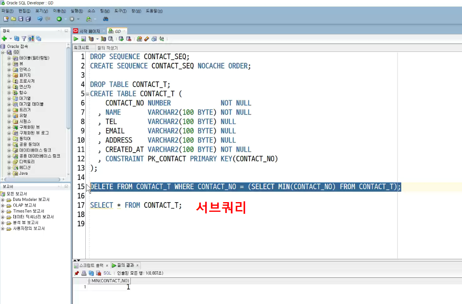This screenshot has height=304, width=462.
Task: Click the Autotrace icon
Action: 103,39
